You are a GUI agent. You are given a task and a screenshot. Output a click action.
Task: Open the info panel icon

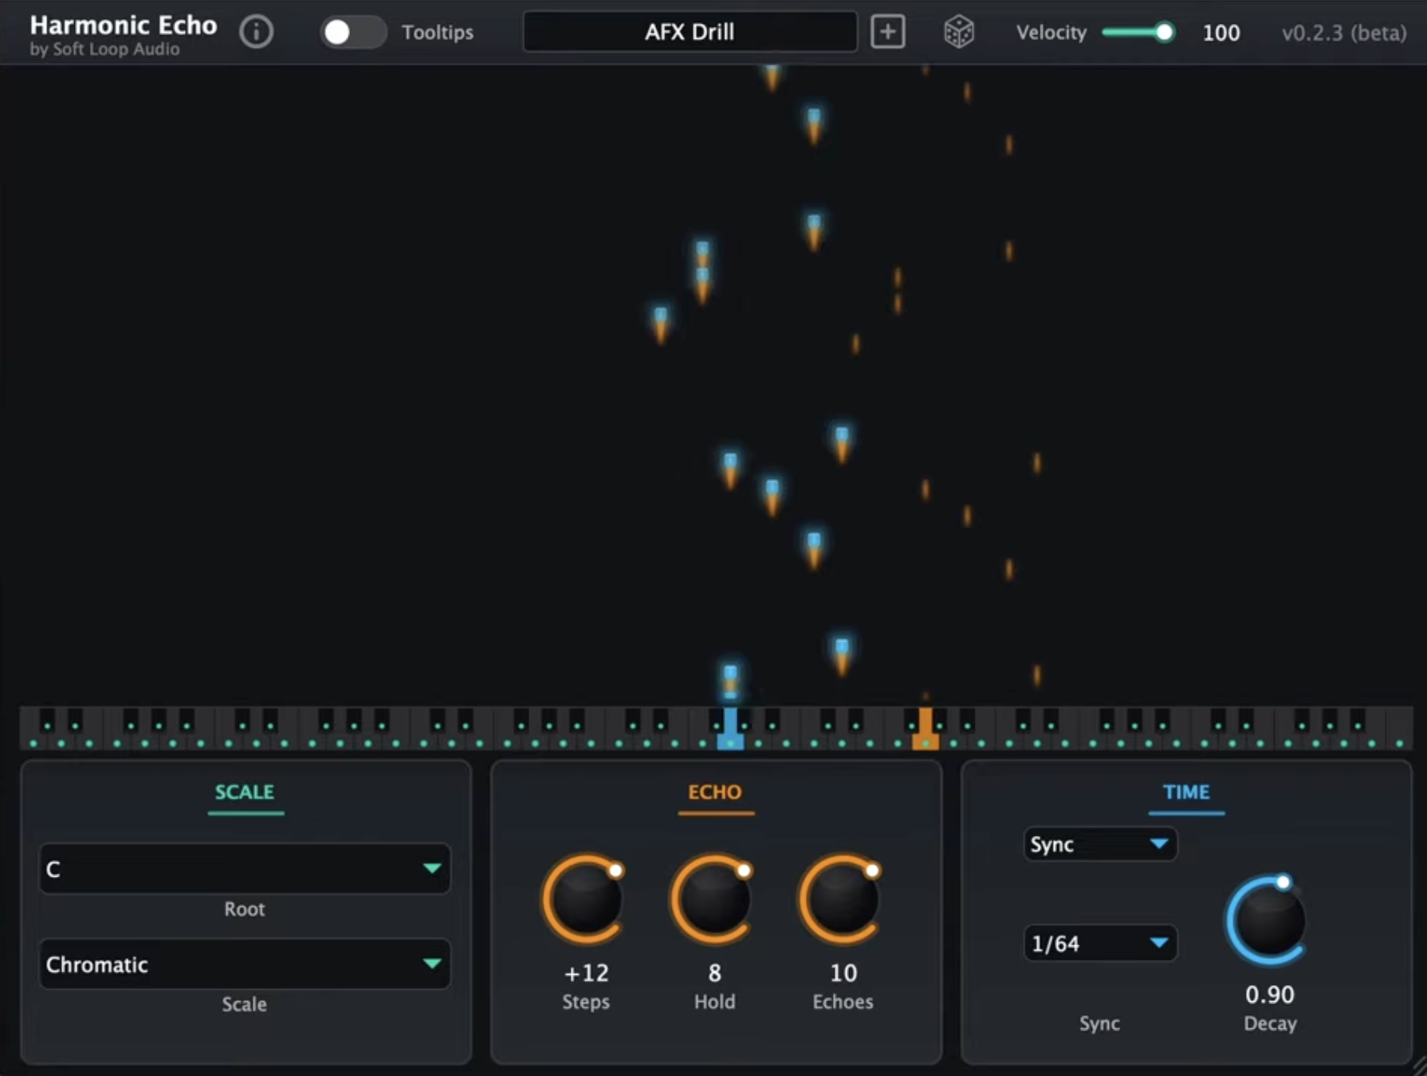point(256,32)
